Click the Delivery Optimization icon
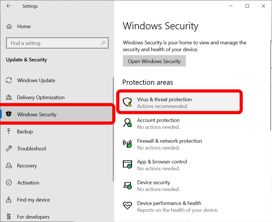This screenshot has width=272, height=222. click(9, 97)
